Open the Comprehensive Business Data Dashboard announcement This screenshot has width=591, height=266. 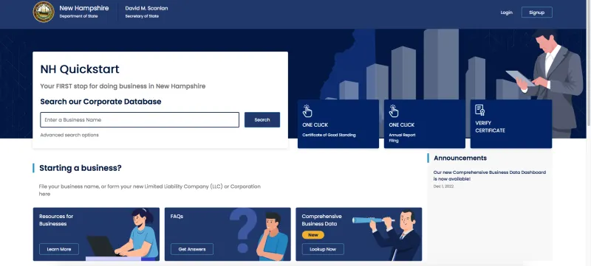(x=489, y=175)
